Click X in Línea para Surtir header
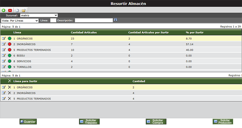The image size is (242, 128). coord(10,81)
